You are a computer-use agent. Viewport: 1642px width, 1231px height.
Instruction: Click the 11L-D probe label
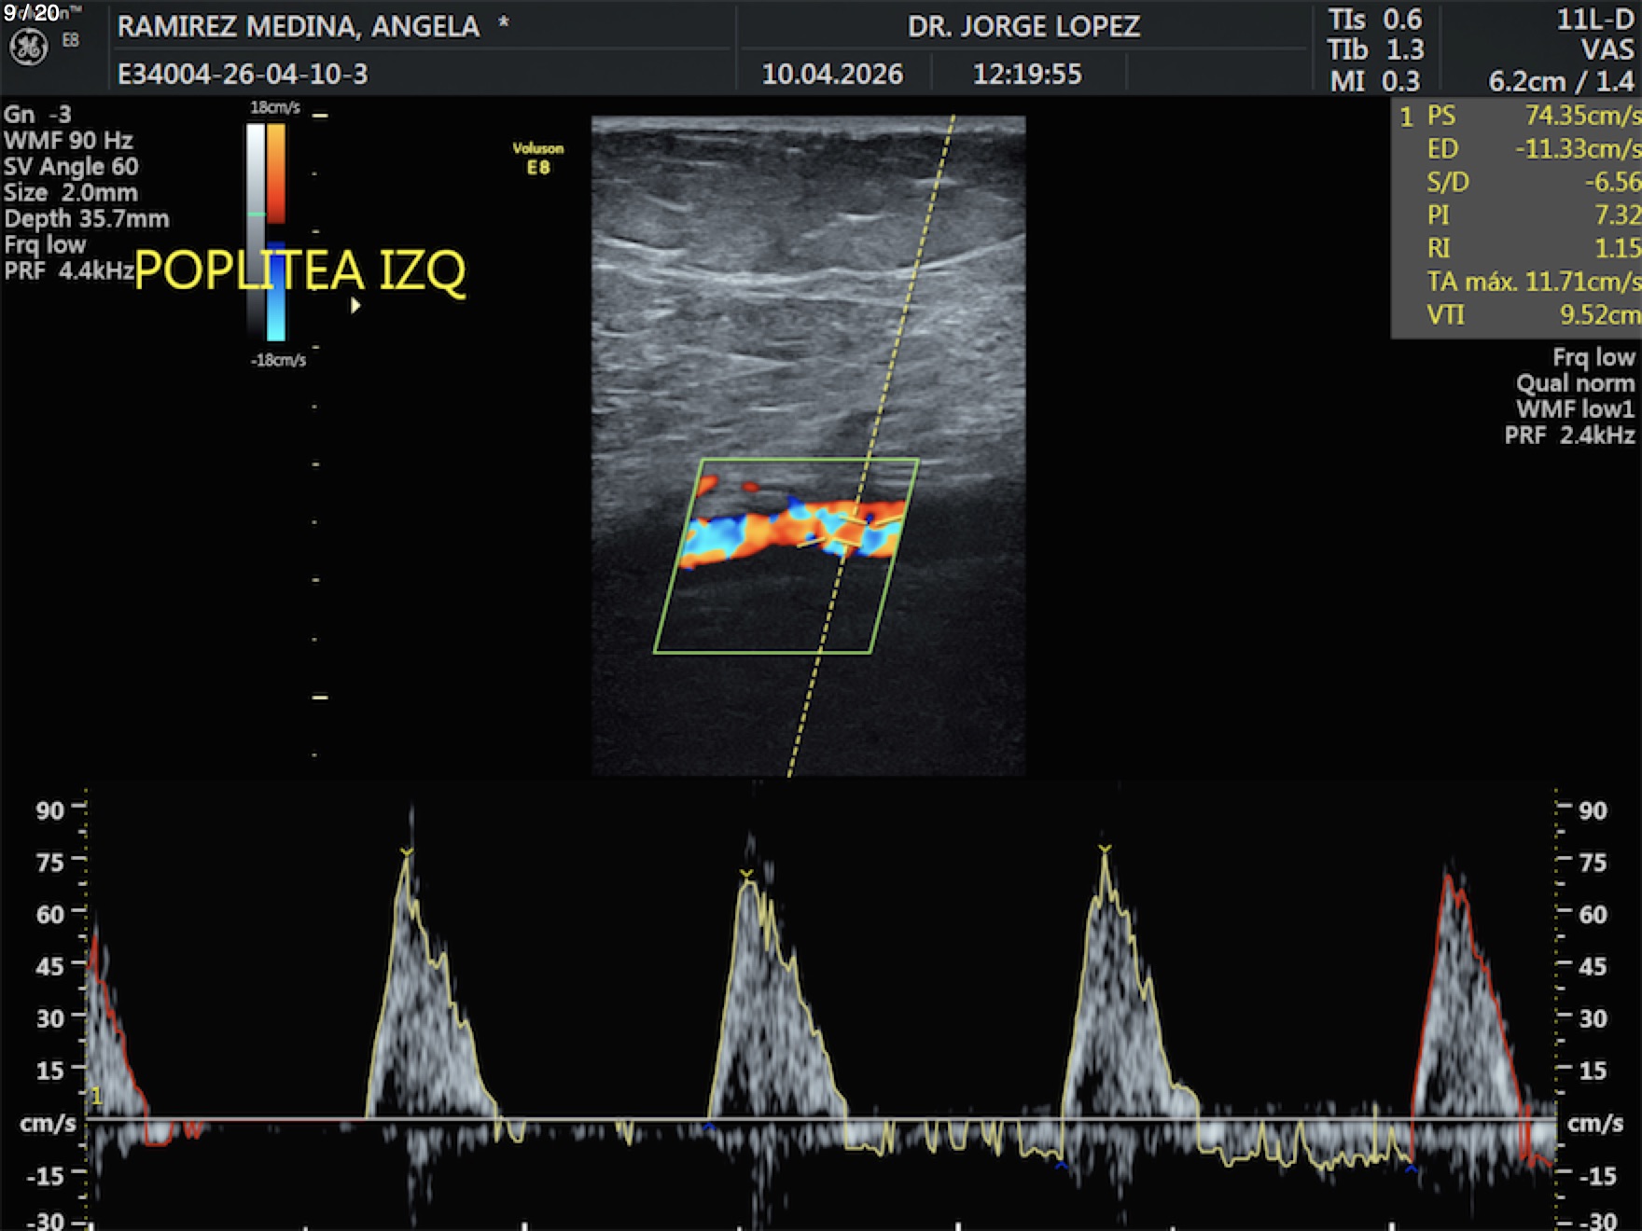coord(1594,20)
